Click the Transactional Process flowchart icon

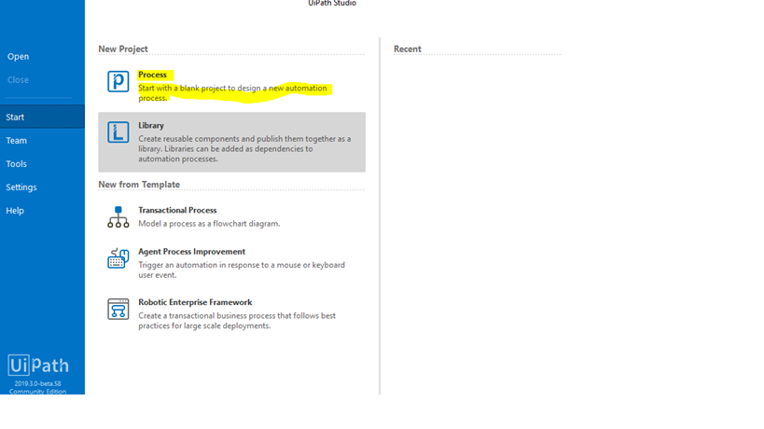click(118, 216)
